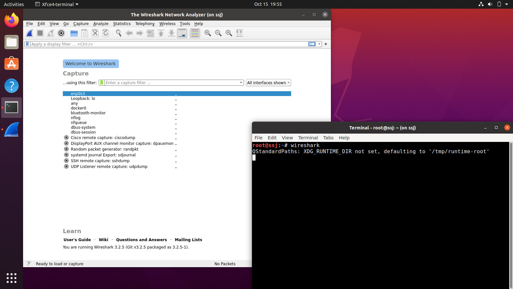513x289 pixels.
Task: Open Capture Options gear icon in toolbar
Action: pyautogui.click(x=61, y=33)
